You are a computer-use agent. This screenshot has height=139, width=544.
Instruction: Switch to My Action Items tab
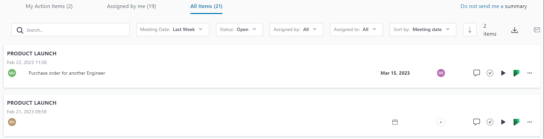(49, 6)
